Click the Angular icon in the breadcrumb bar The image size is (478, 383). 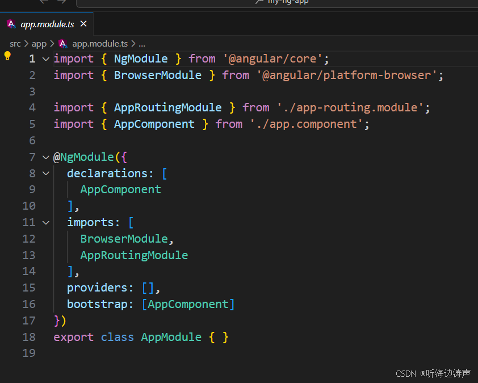[x=62, y=43]
